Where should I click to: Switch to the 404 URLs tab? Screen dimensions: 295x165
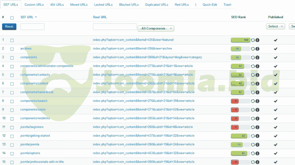click(56, 5)
